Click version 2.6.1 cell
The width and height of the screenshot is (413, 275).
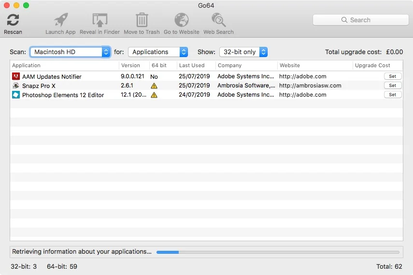127,86
